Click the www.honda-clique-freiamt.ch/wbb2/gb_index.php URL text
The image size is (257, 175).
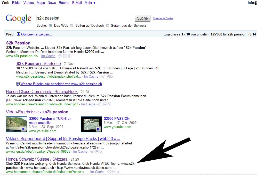(42, 104)
